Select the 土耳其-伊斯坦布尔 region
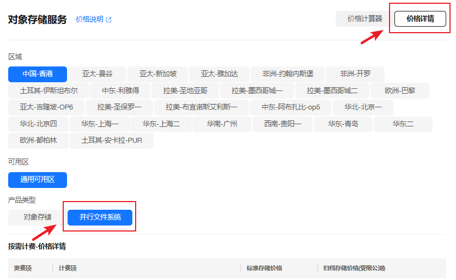 pyautogui.click(x=48, y=91)
